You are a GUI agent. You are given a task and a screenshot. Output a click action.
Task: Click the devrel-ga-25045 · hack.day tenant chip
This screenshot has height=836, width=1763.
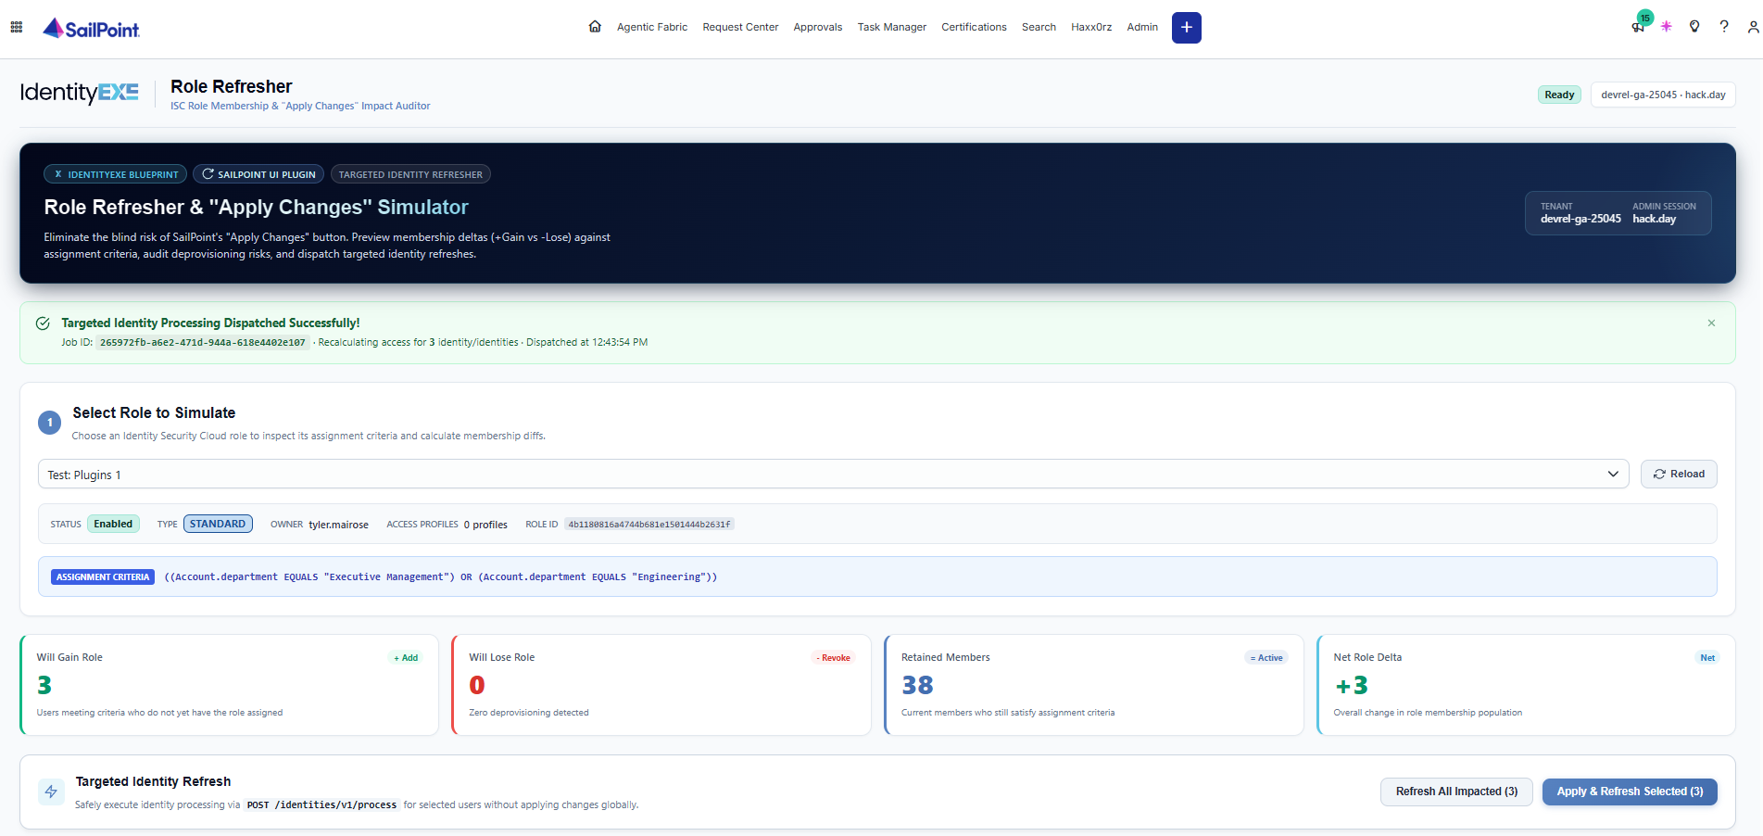(x=1663, y=95)
